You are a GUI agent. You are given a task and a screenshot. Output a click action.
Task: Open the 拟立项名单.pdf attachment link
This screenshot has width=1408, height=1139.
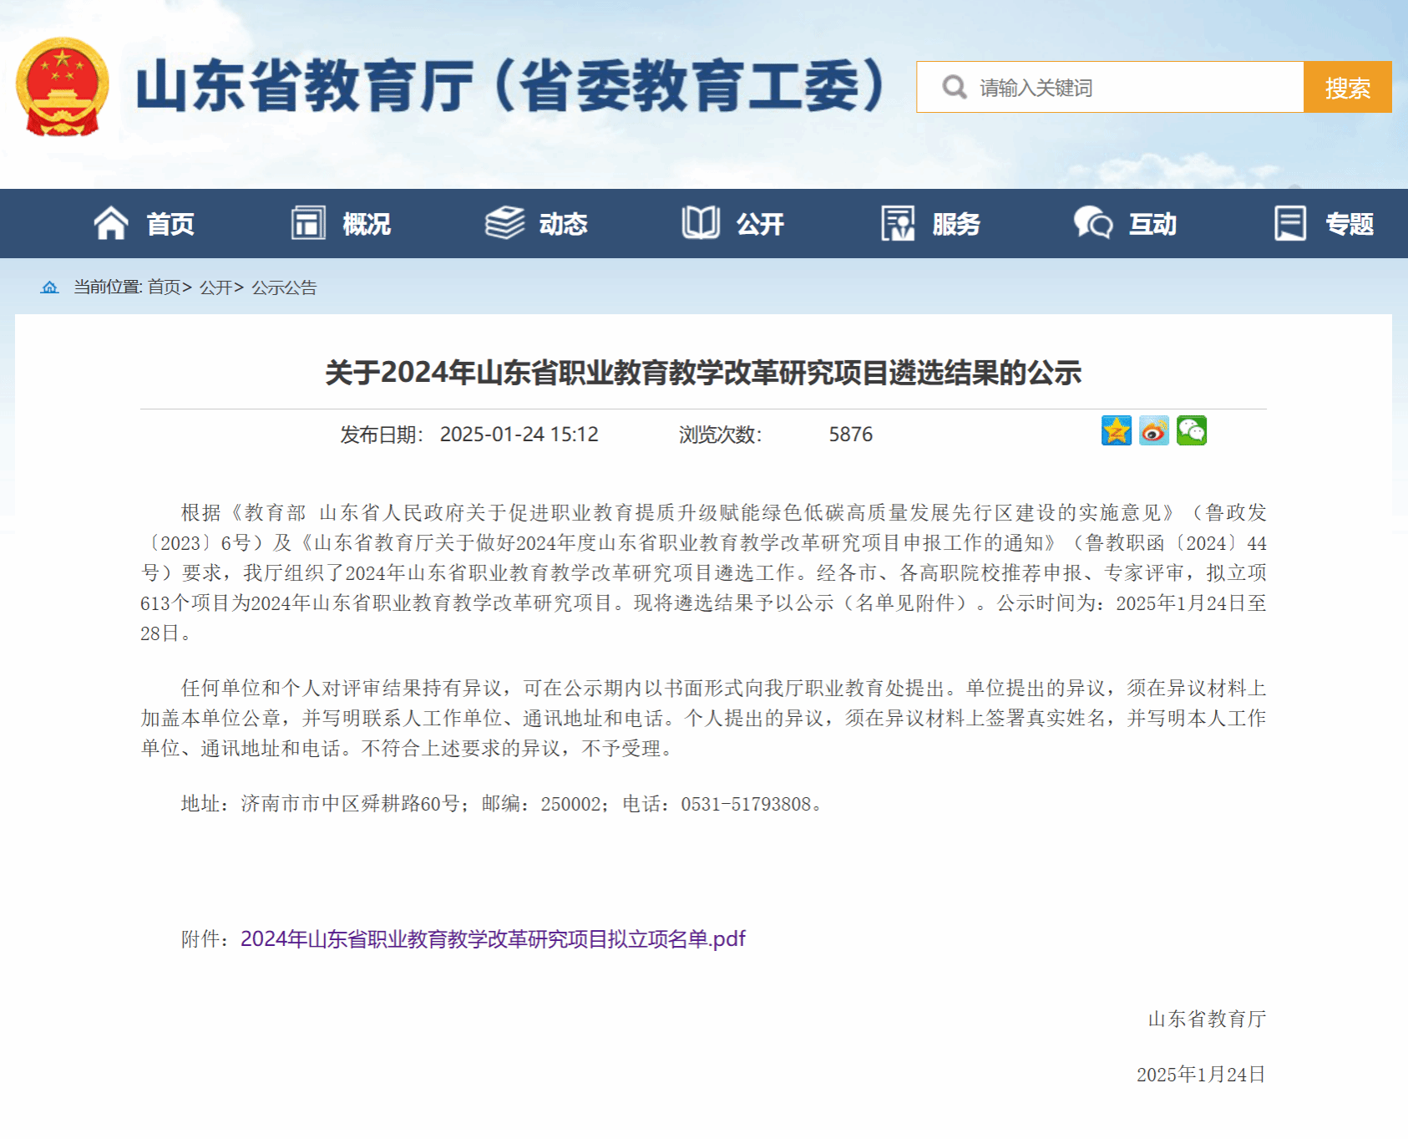click(x=493, y=938)
